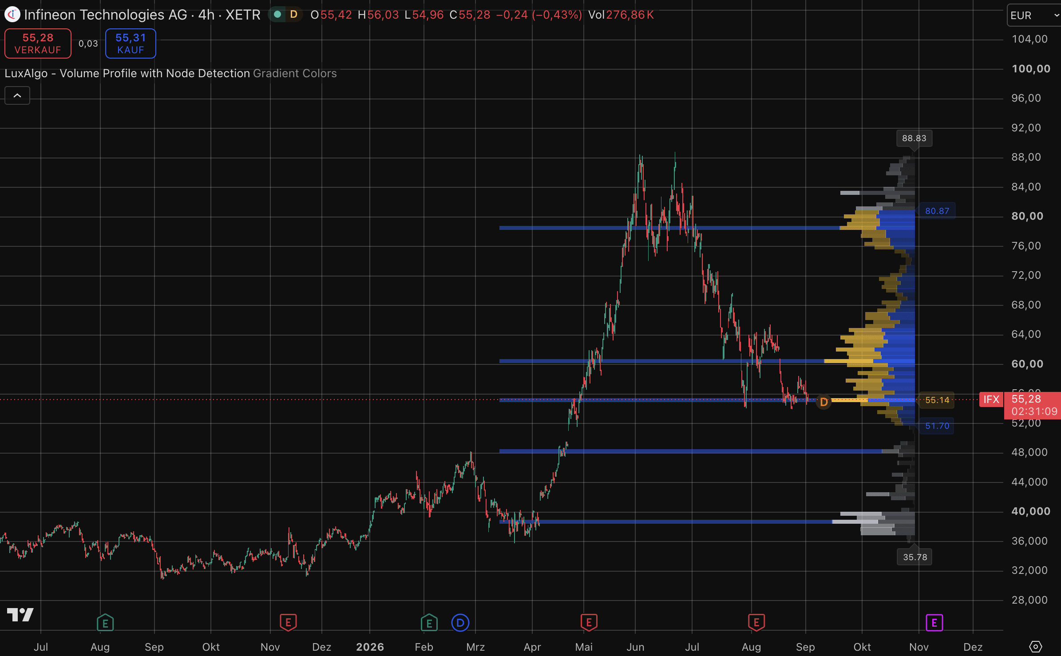Click the Infineon logo beside the symbol name

coord(12,15)
